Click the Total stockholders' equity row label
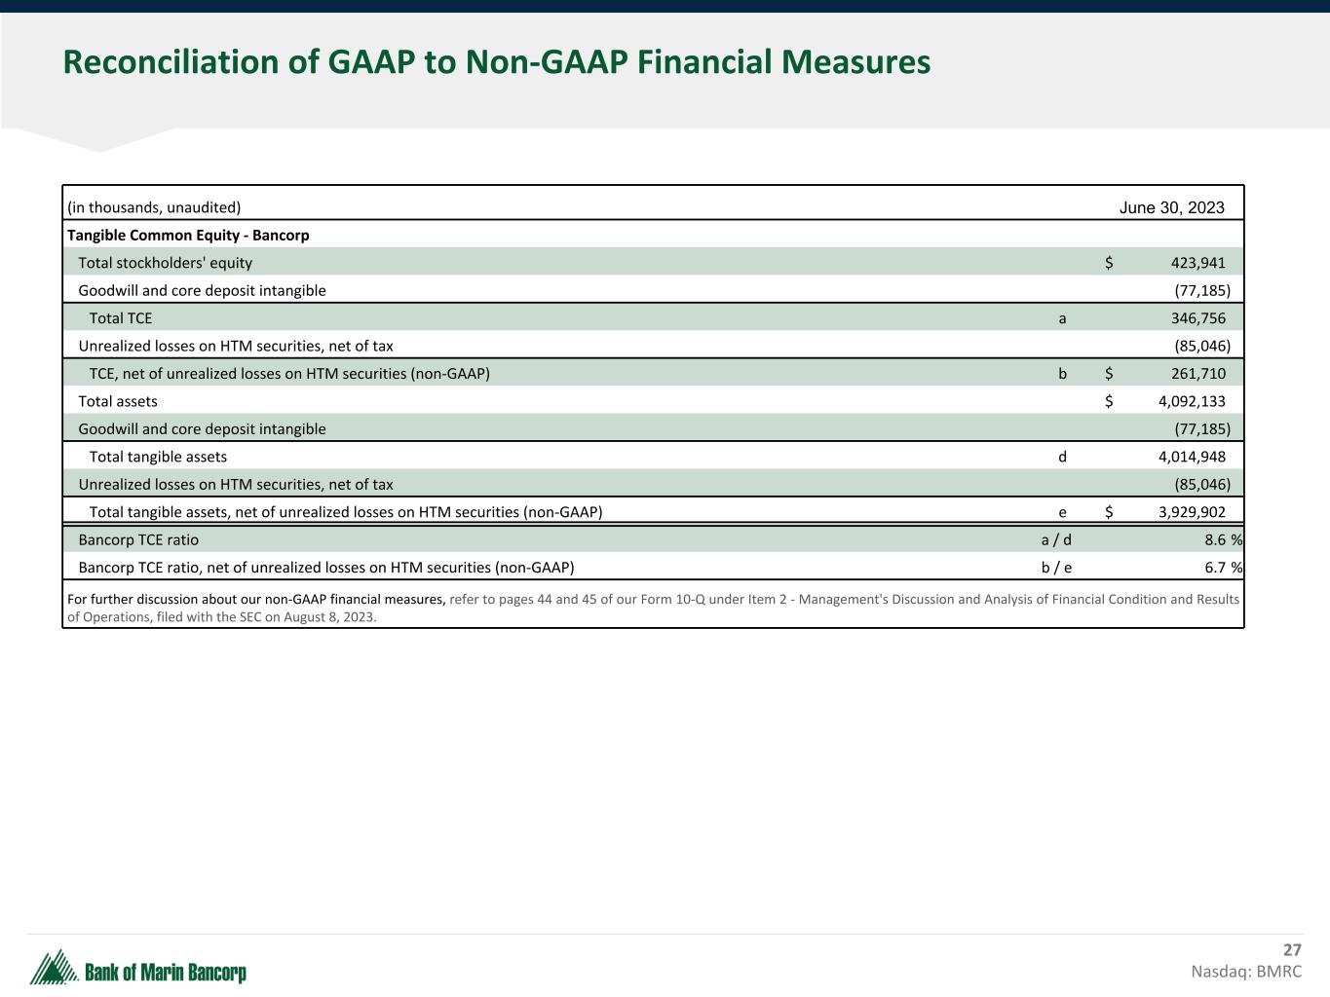The height and width of the screenshot is (997, 1330). coord(165,263)
